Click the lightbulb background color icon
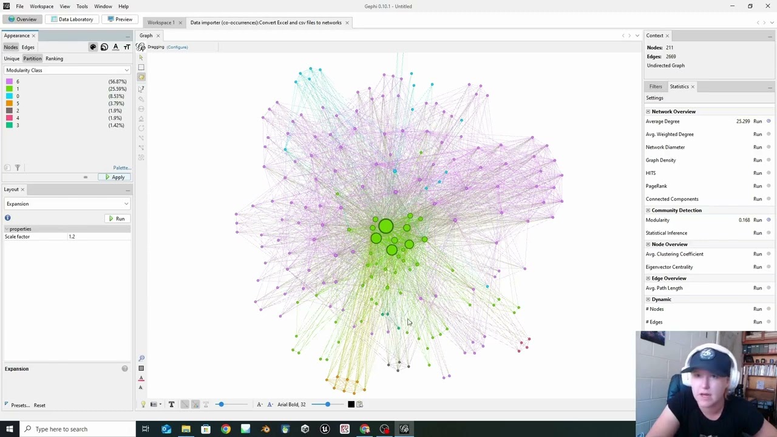 click(143, 404)
